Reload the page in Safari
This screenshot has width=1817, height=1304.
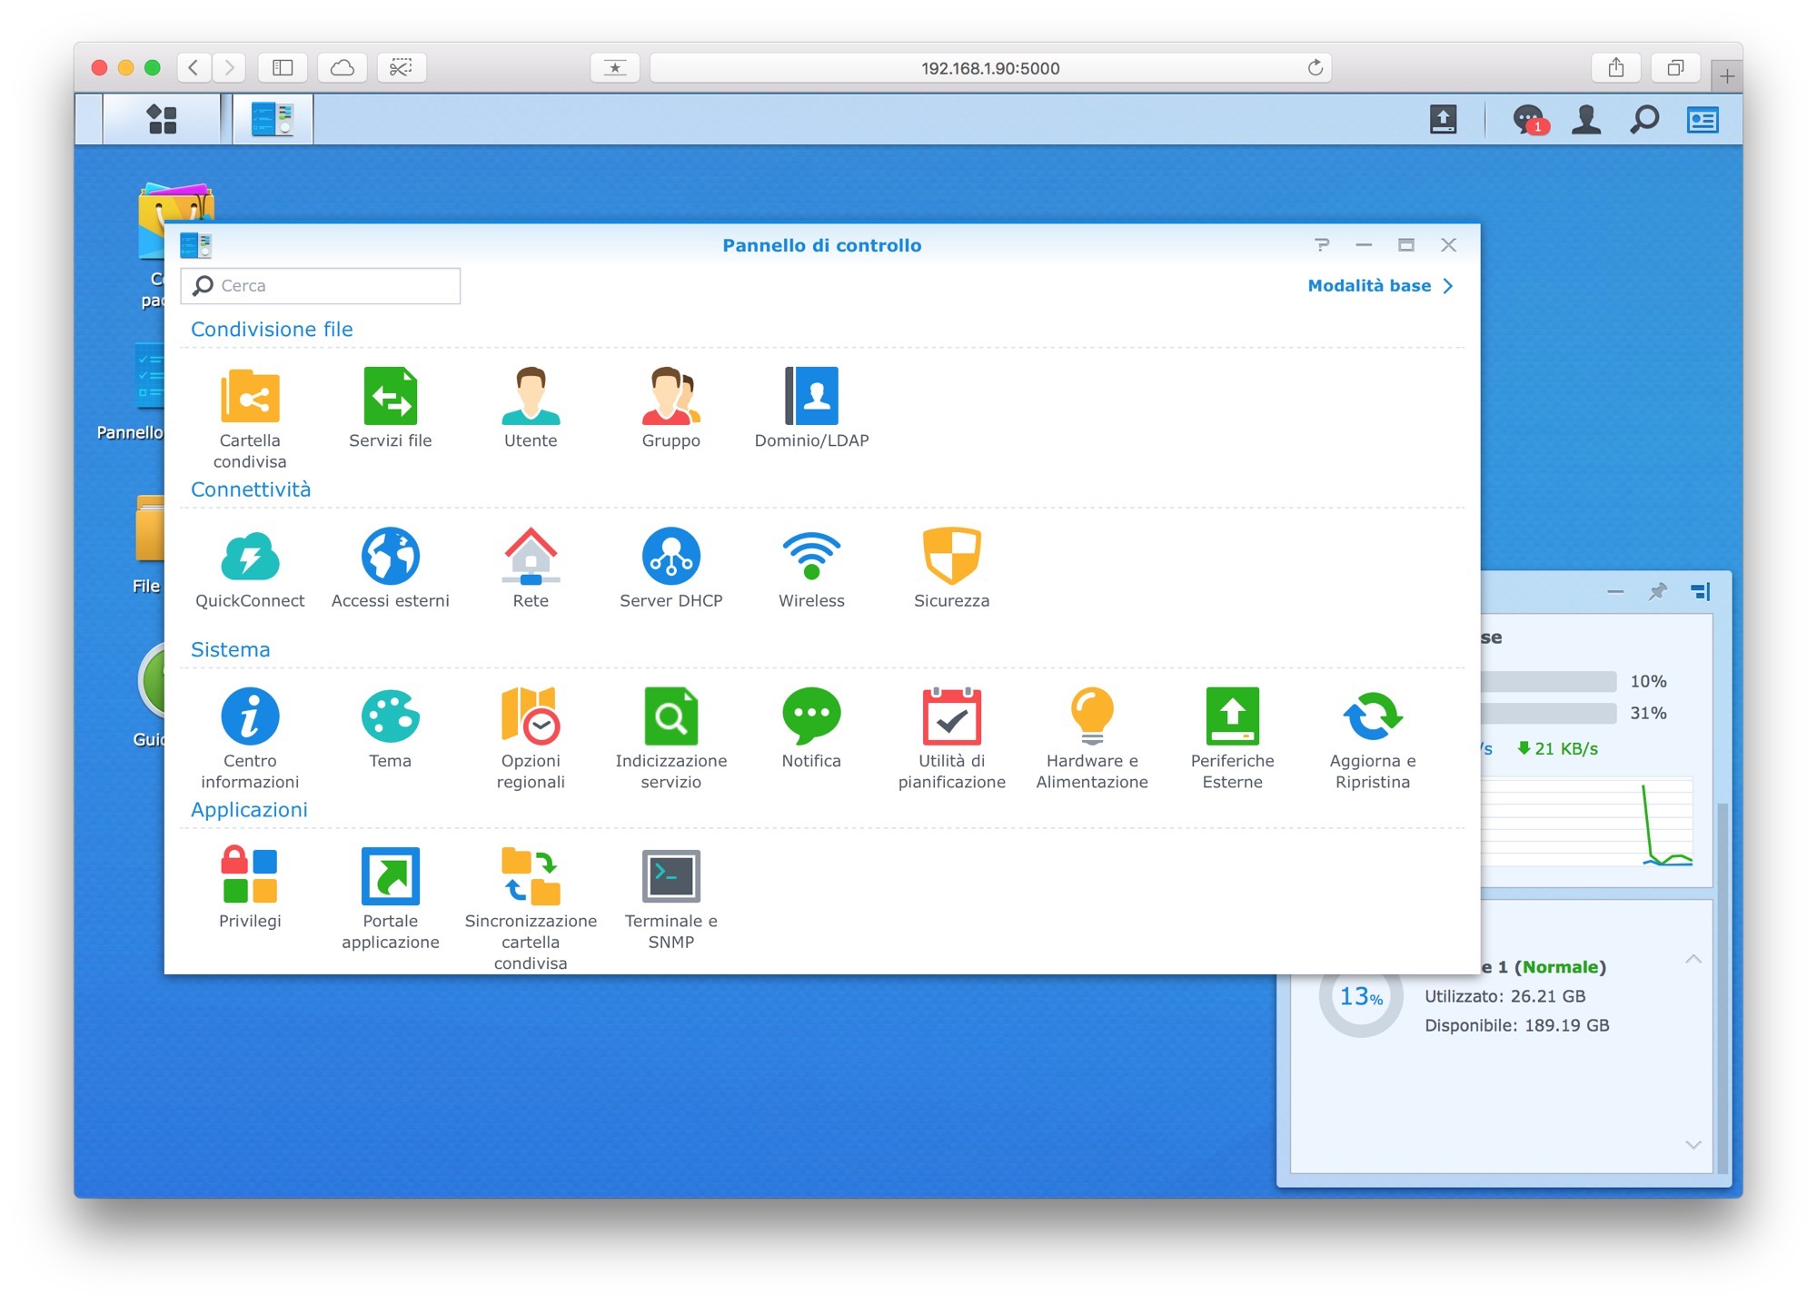(x=1315, y=68)
